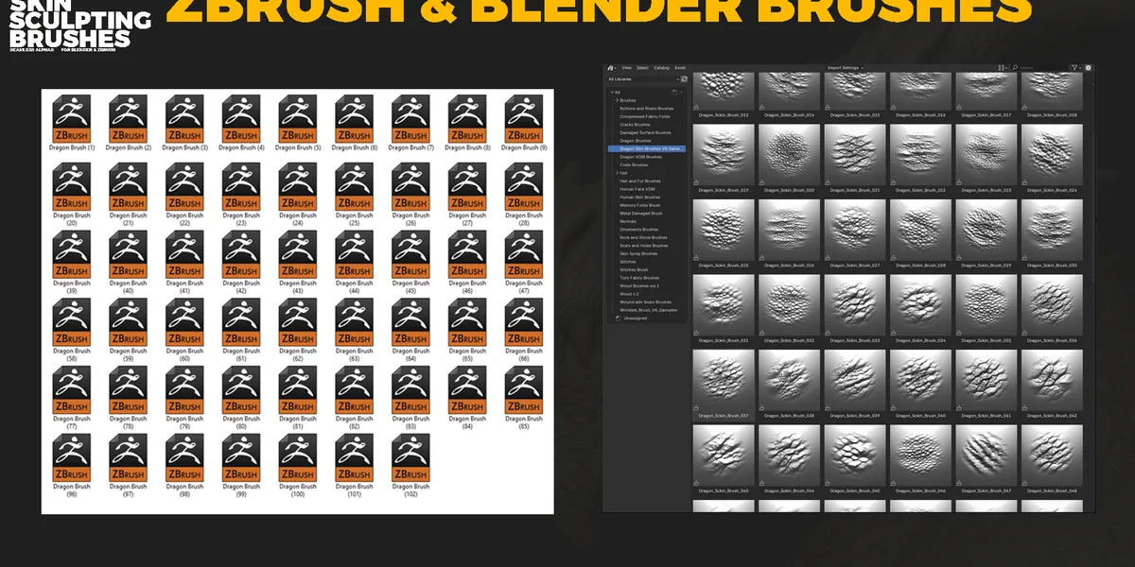Image resolution: width=1135 pixels, height=567 pixels.
Task: Select the Skin Spray Brushes catalog
Action: tap(637, 255)
